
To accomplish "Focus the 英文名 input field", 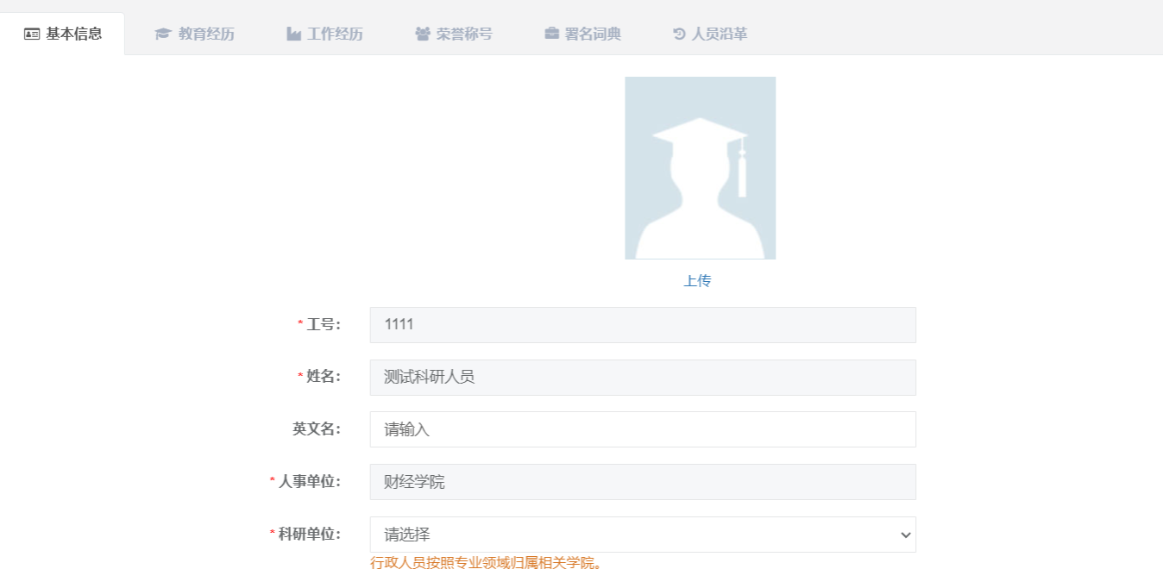I will click(642, 429).
